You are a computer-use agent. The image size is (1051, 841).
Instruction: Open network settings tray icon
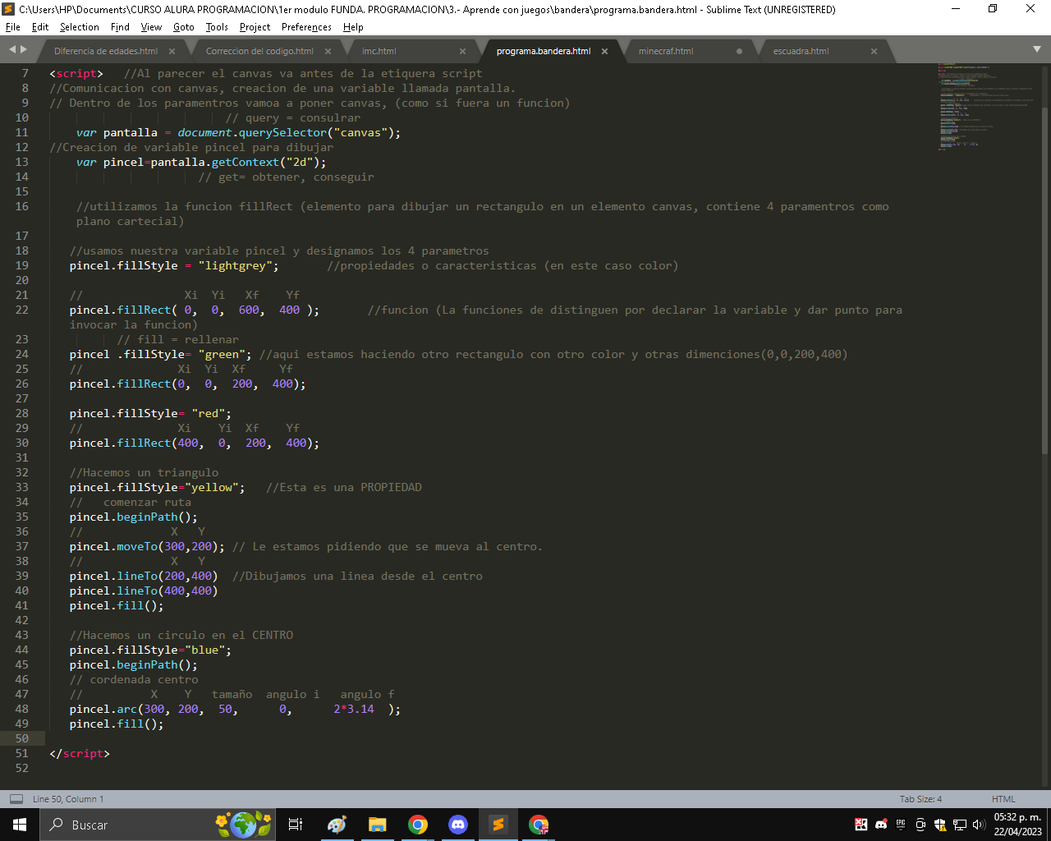tap(960, 825)
